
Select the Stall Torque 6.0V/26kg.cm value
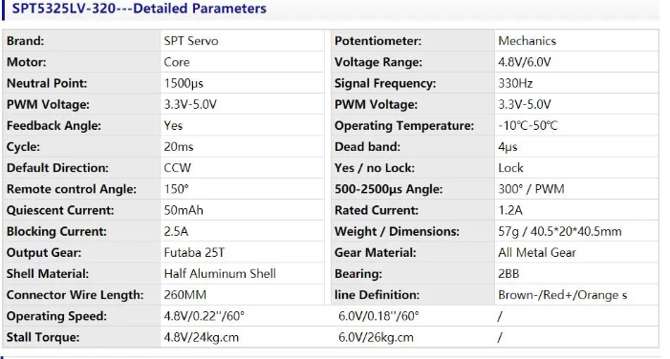tap(376, 337)
